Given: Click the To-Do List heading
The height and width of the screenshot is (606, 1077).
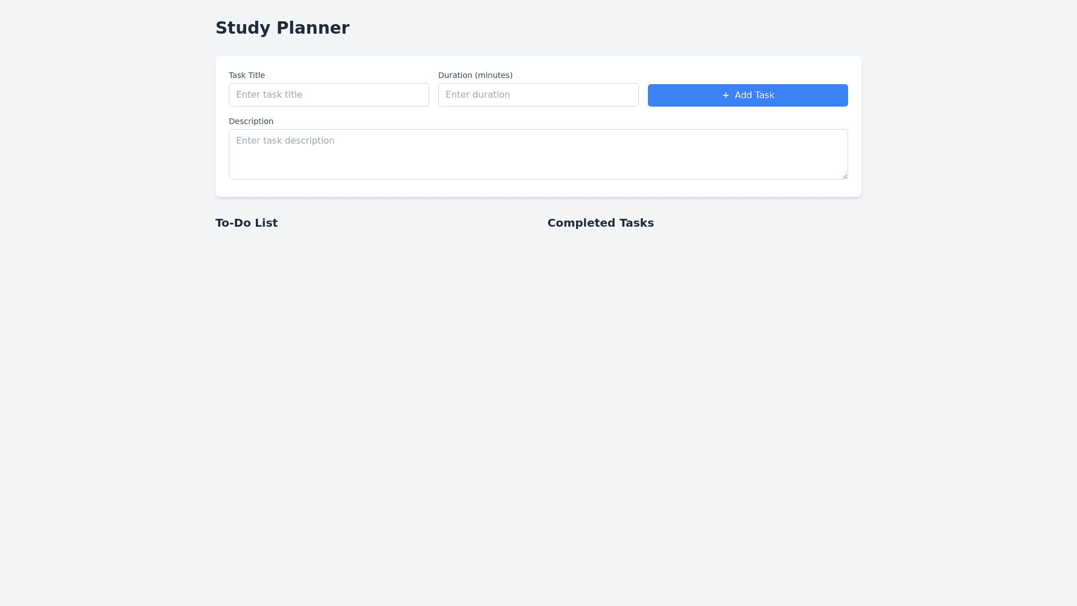Looking at the screenshot, I should tap(246, 223).
